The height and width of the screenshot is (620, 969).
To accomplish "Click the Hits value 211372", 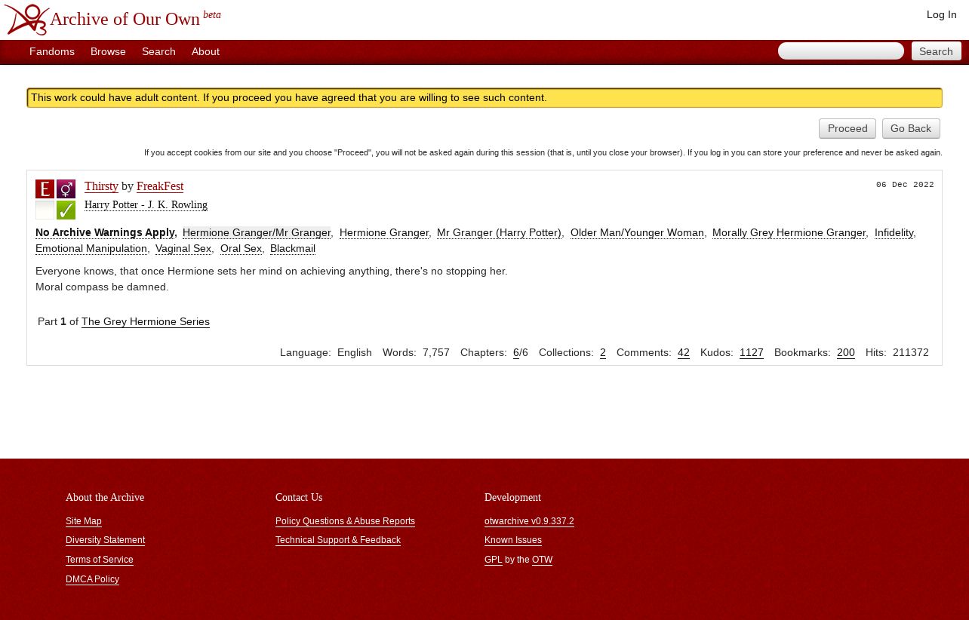I will coord(911,352).
